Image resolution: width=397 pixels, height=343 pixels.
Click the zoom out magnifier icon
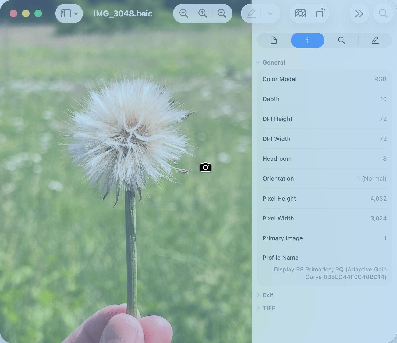point(184,13)
